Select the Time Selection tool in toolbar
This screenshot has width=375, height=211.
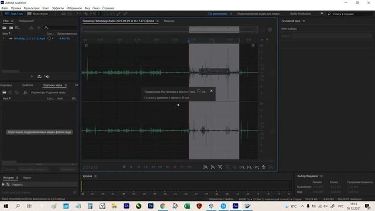pos(99,14)
